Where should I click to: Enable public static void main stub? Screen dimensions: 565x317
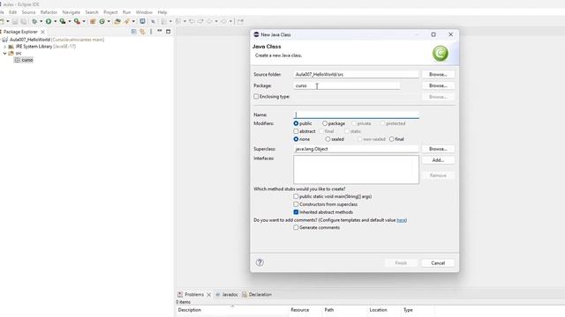tap(296, 196)
